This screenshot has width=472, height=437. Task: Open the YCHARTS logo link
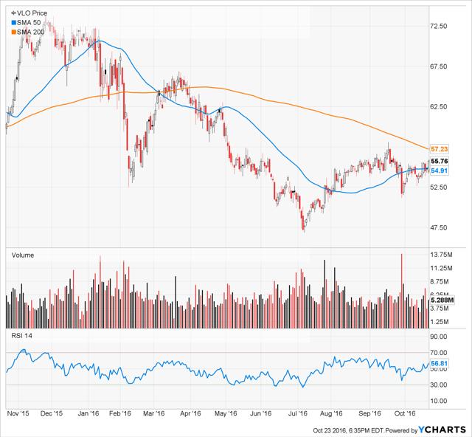pos(442,430)
